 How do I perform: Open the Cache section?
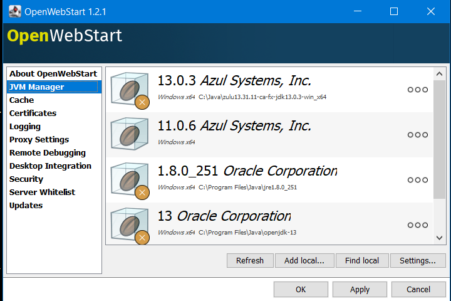pos(54,100)
